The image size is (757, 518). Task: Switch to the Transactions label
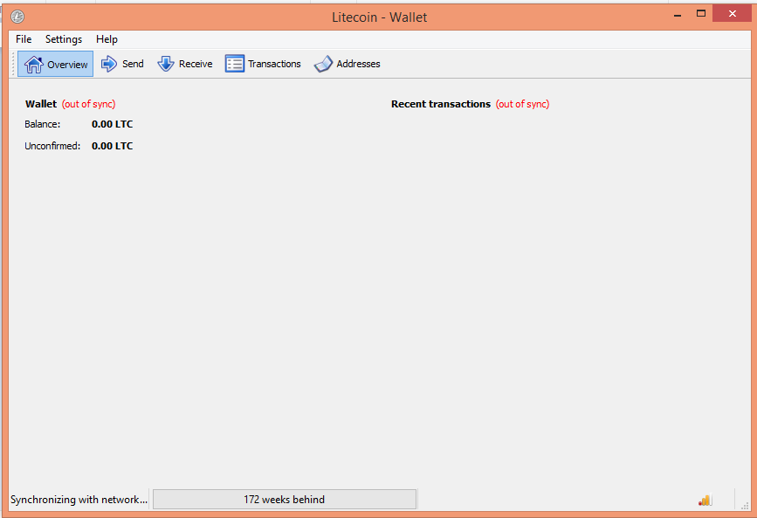point(274,64)
